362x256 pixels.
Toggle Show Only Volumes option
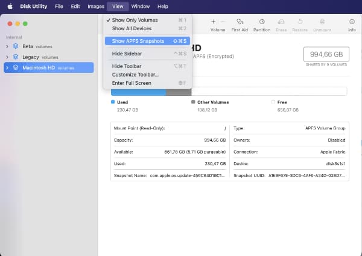(x=147, y=20)
